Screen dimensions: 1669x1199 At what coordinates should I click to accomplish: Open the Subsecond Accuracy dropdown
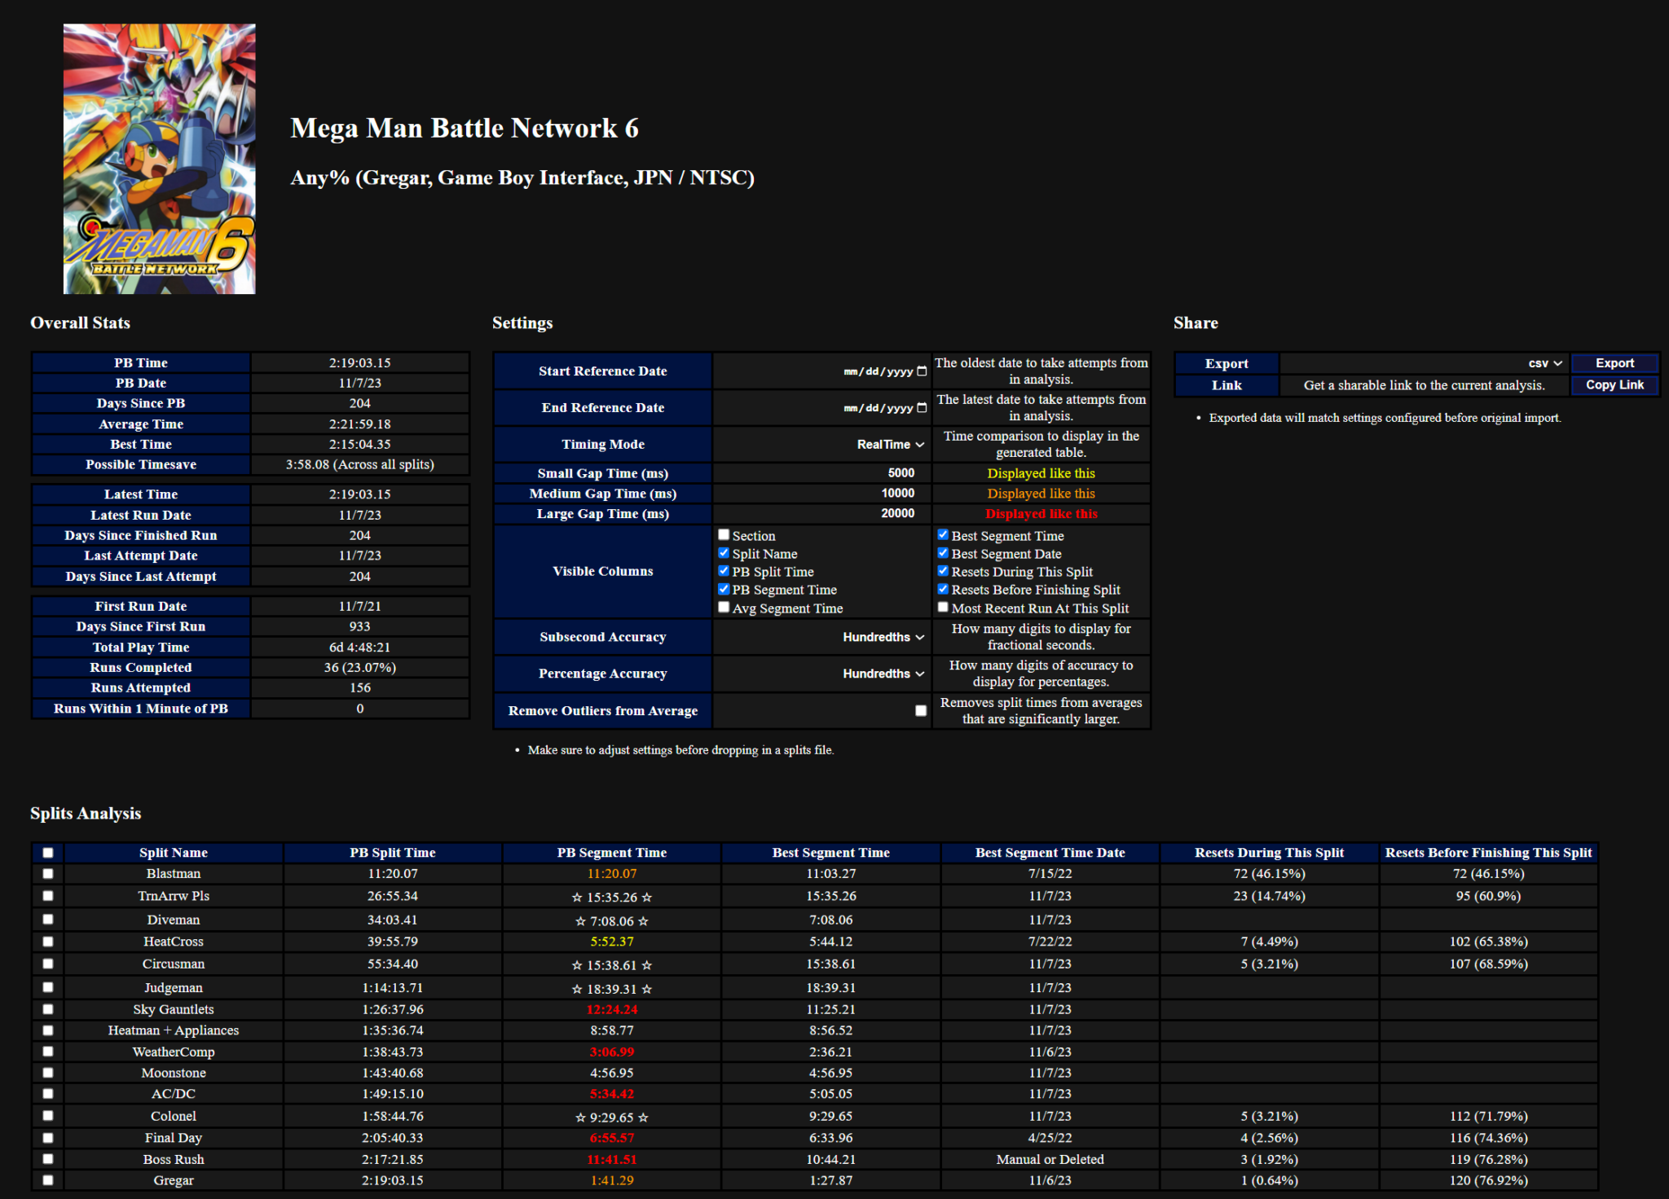(883, 637)
